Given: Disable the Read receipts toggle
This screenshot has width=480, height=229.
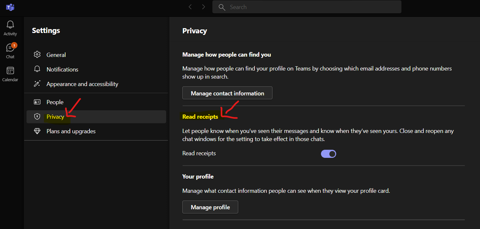Looking at the screenshot, I should point(328,153).
